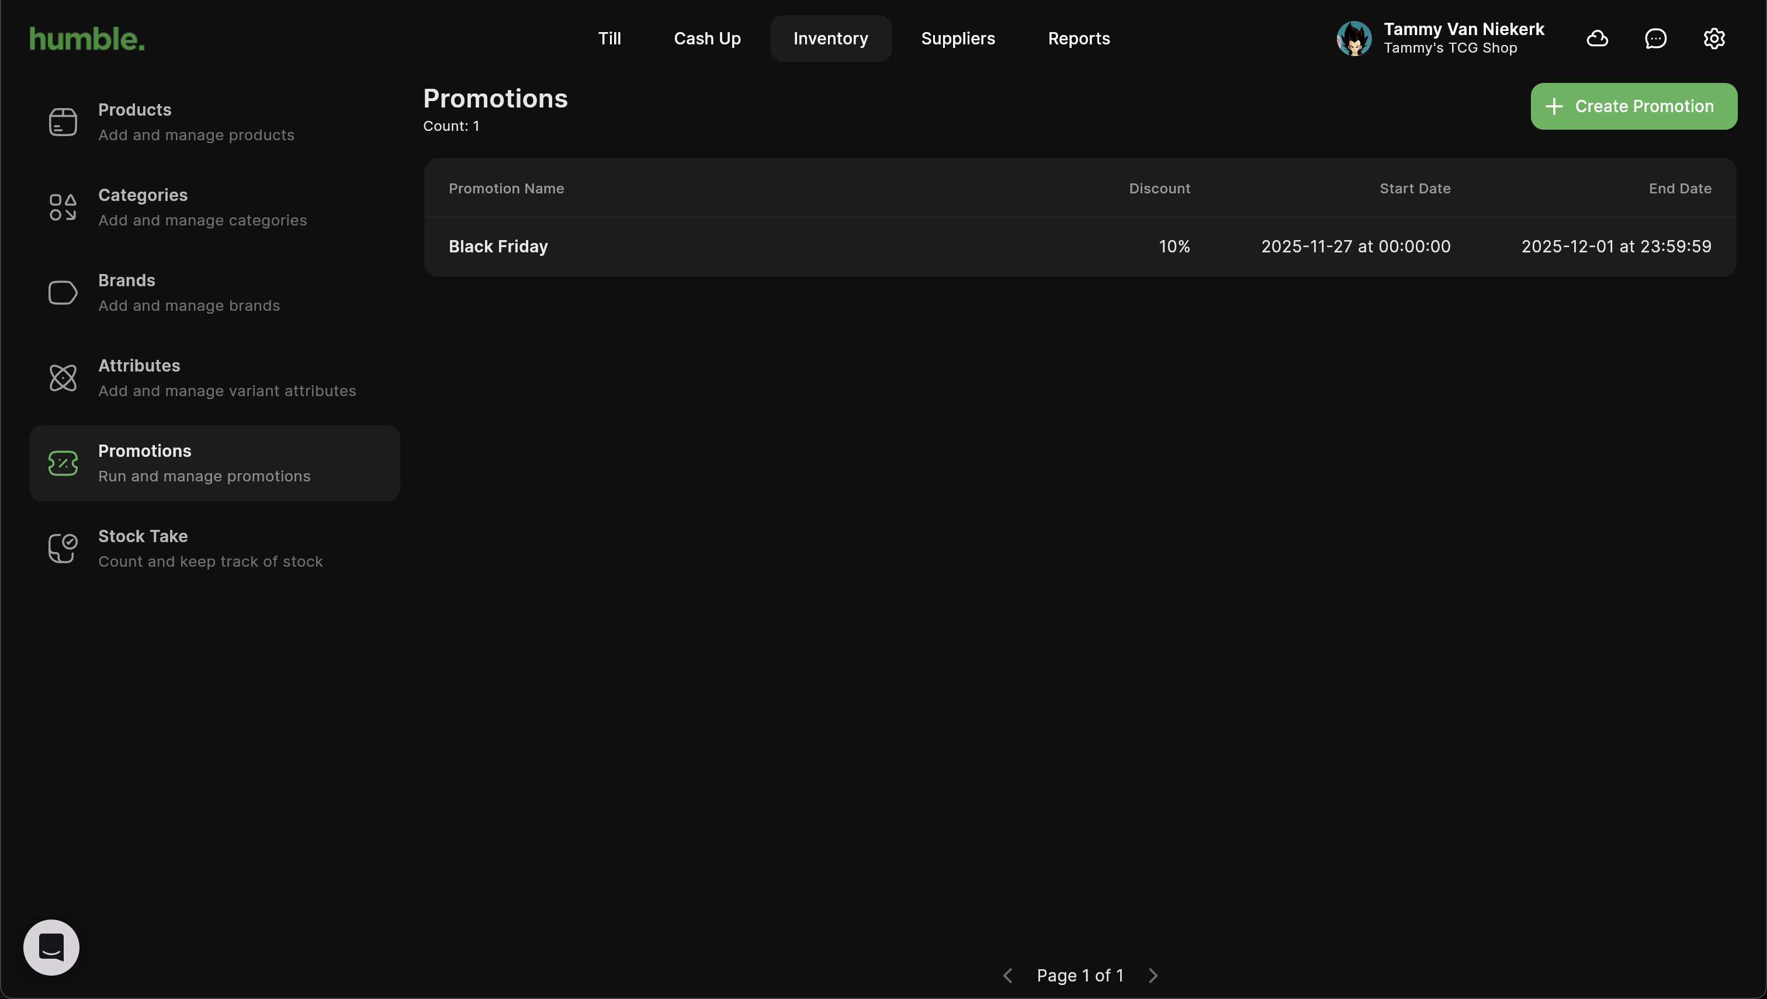Image resolution: width=1767 pixels, height=999 pixels.
Task: Go to the previous page arrow
Action: coord(1007,976)
